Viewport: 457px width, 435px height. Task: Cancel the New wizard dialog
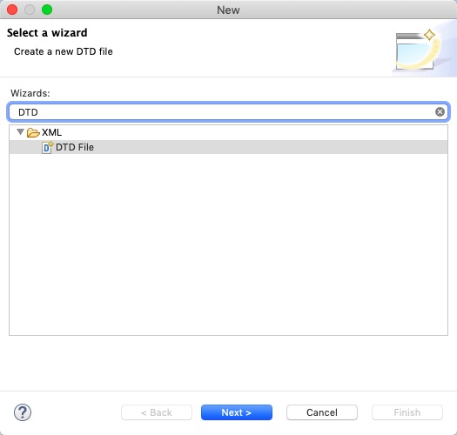coord(322,412)
